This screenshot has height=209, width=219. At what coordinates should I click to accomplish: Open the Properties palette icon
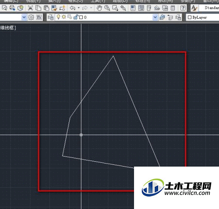(133, 8)
